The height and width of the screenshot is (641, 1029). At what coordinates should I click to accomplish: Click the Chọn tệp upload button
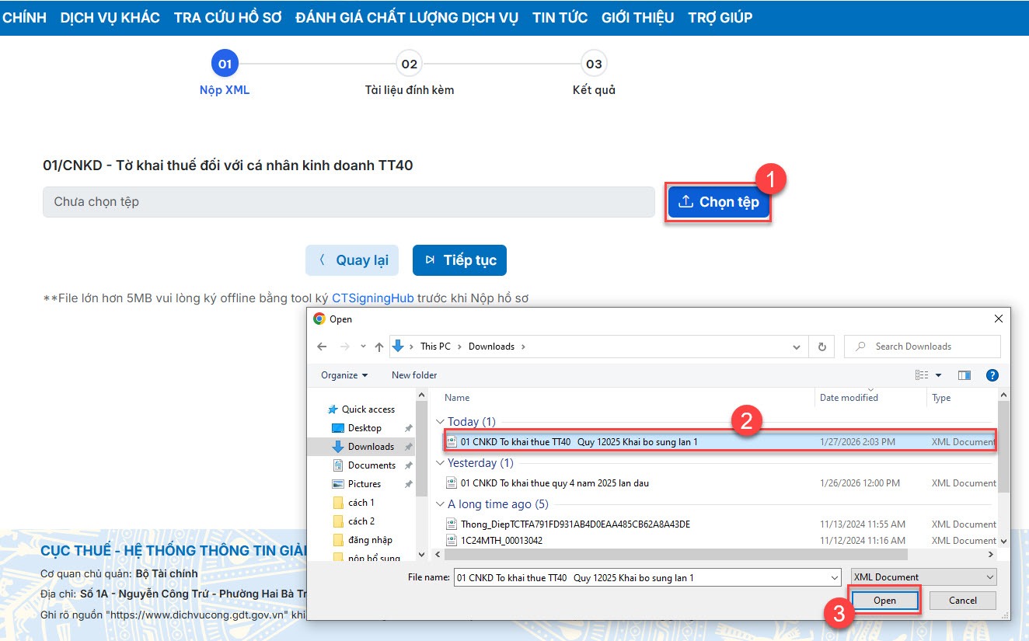click(718, 202)
